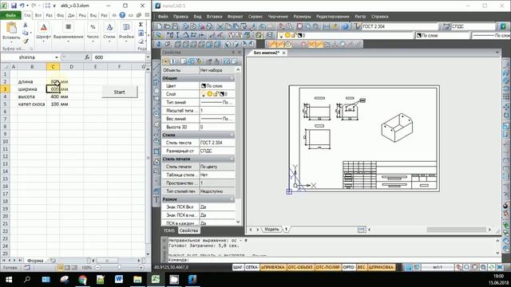The image size is (511, 287).
Task: Click Excel Cut scissors icon
Action: click(x=25, y=25)
